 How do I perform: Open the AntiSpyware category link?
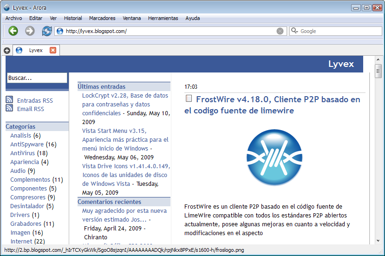click(x=27, y=144)
